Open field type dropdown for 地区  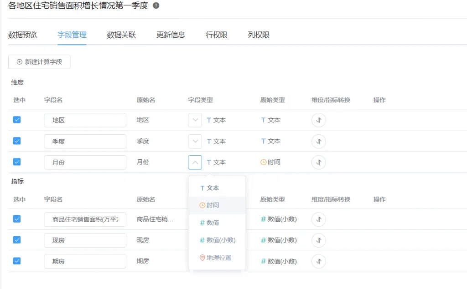tap(195, 120)
